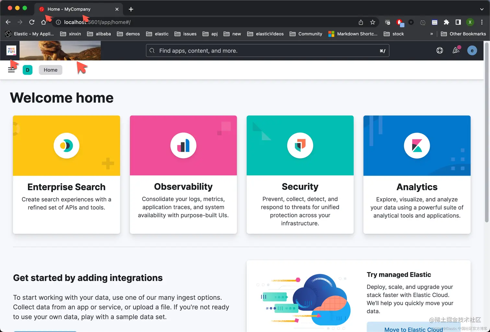The image size is (490, 332).
Task: Open the new tab plus button
Action: [x=131, y=9]
